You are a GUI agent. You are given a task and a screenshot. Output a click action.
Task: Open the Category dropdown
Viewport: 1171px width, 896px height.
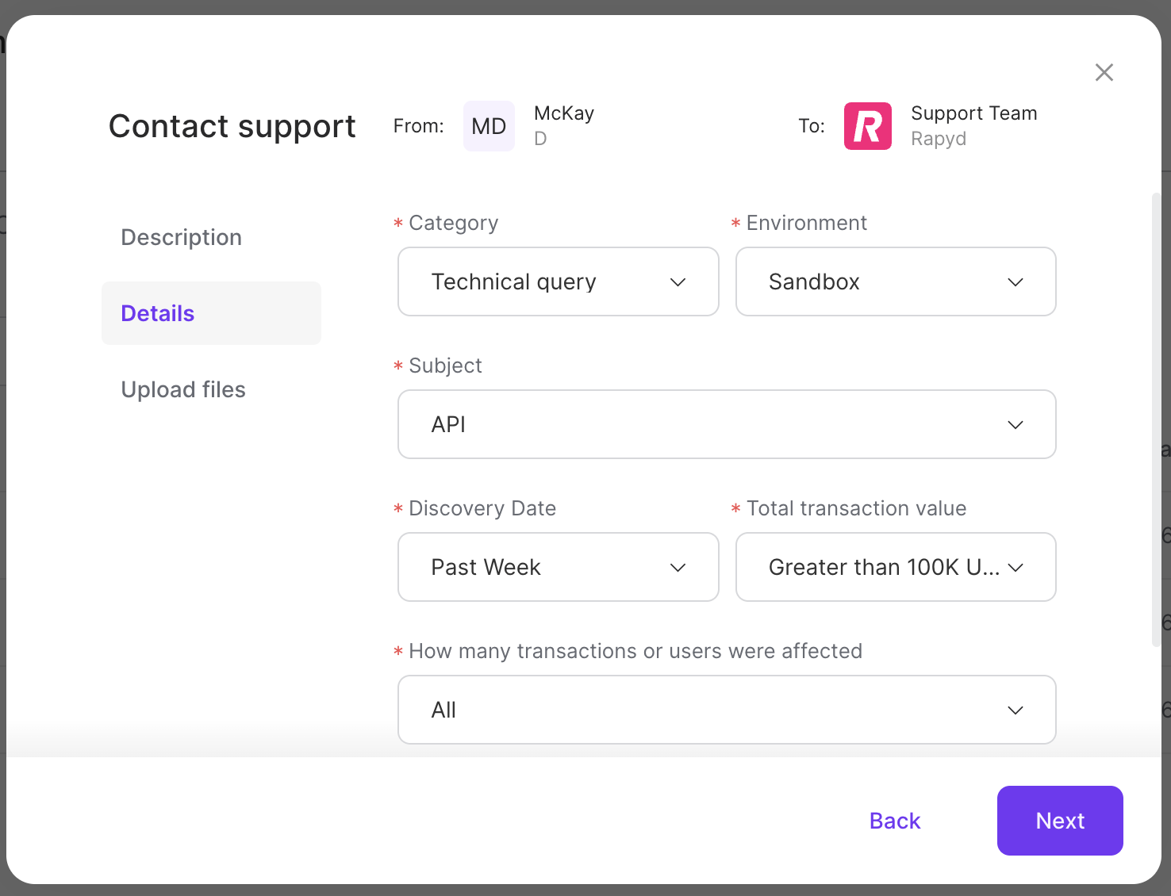point(558,281)
